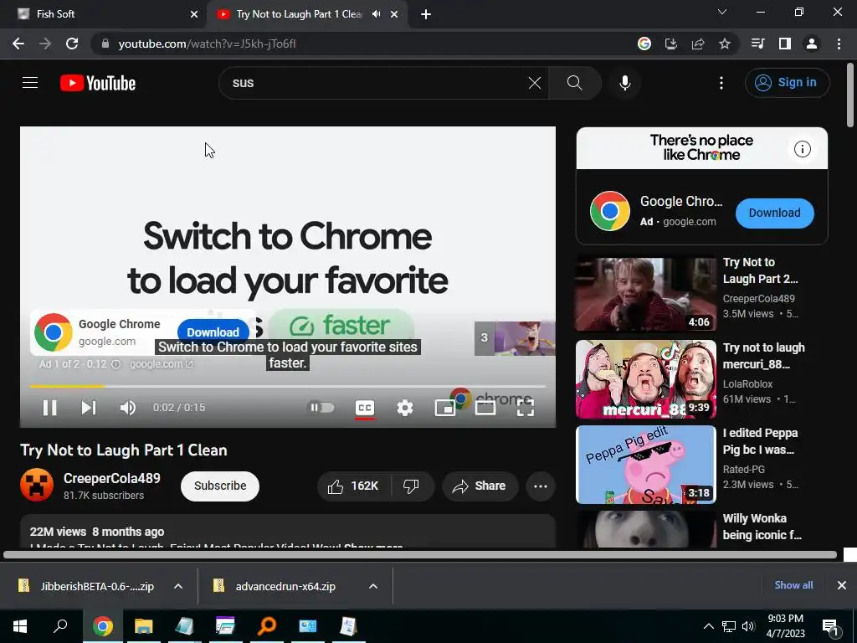857x643 pixels.
Task: Share this page from address bar
Action: point(698,44)
